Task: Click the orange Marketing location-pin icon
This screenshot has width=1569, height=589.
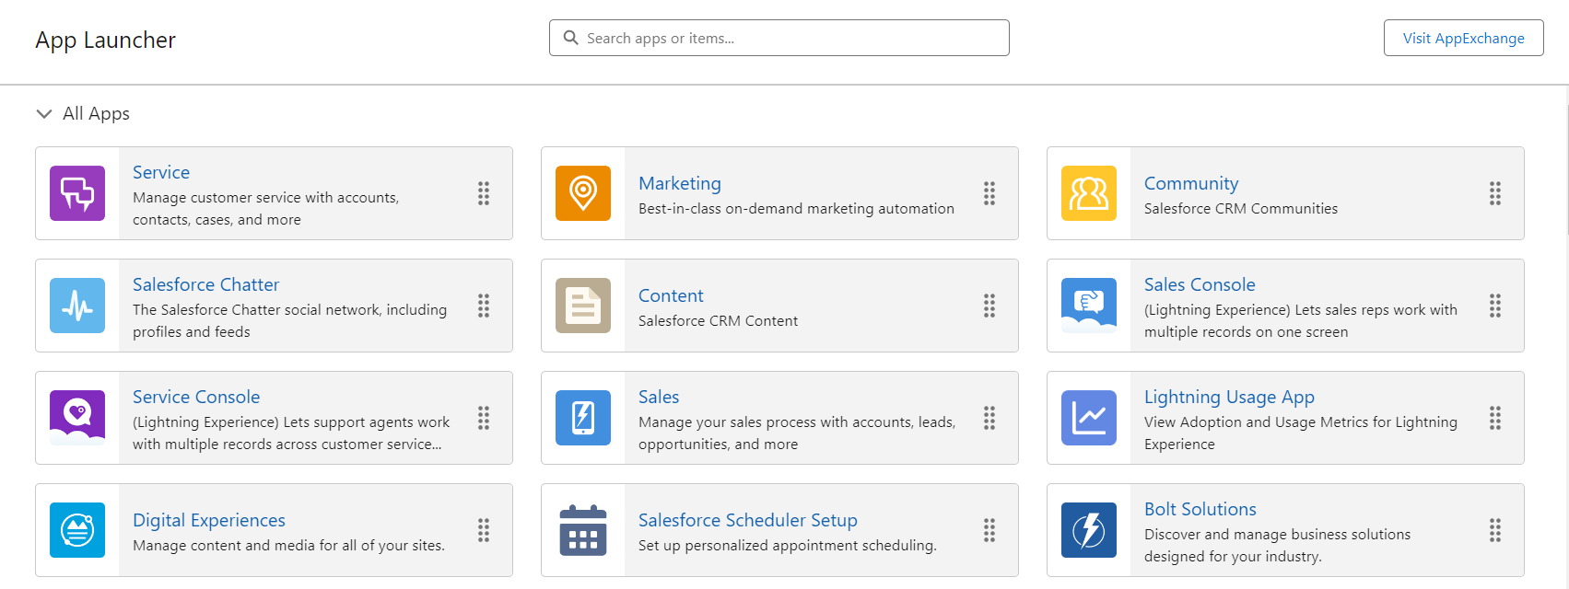Action: pyautogui.click(x=583, y=193)
